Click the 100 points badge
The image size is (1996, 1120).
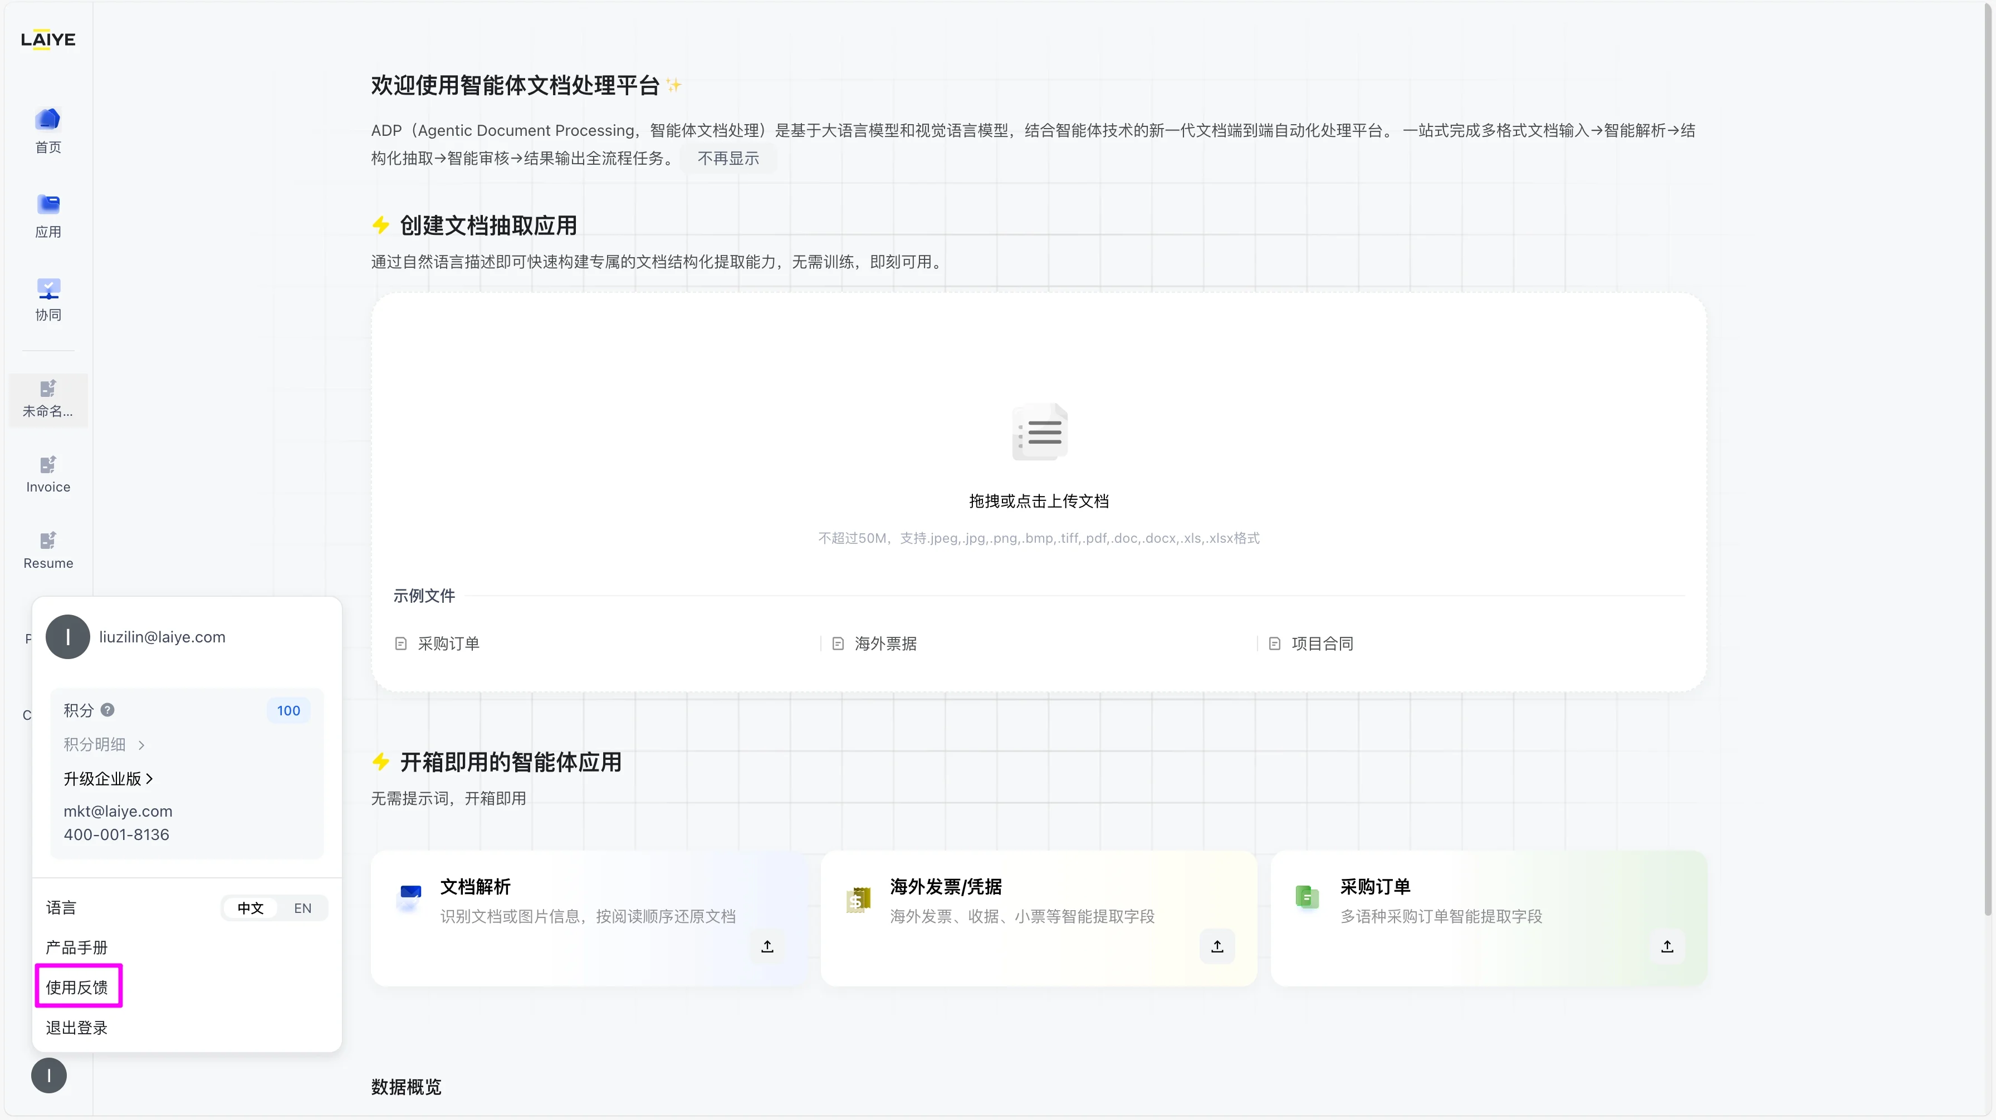click(288, 710)
